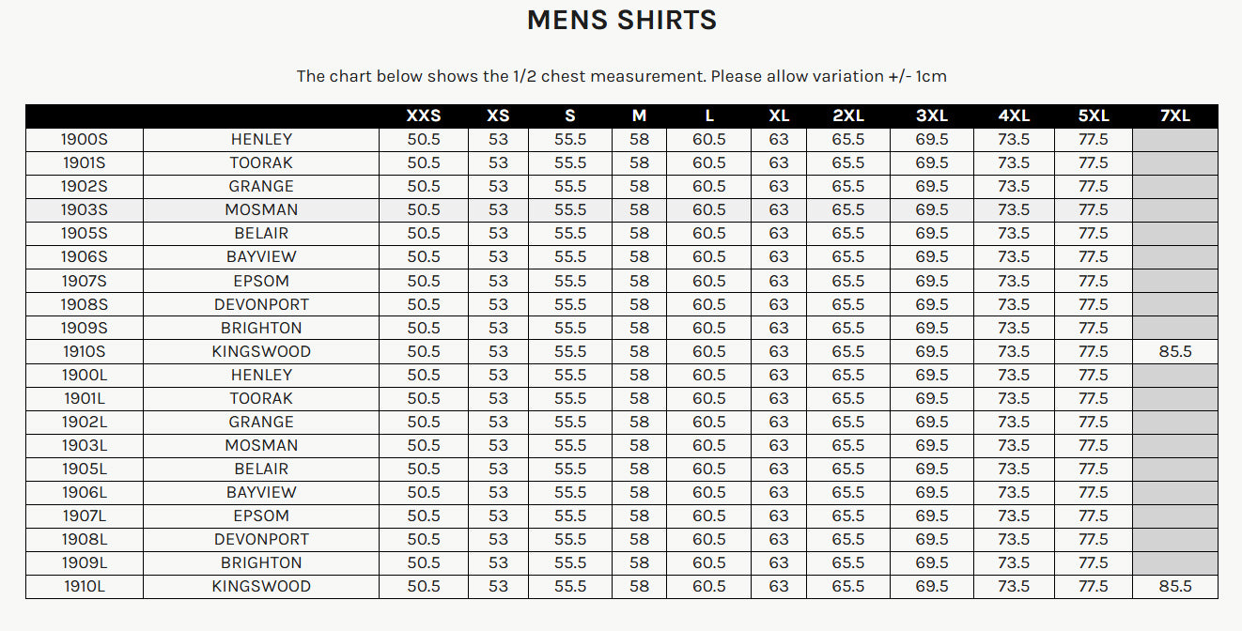
Task: Click the grey 7XL cell for 1900S
Action: tap(1174, 139)
